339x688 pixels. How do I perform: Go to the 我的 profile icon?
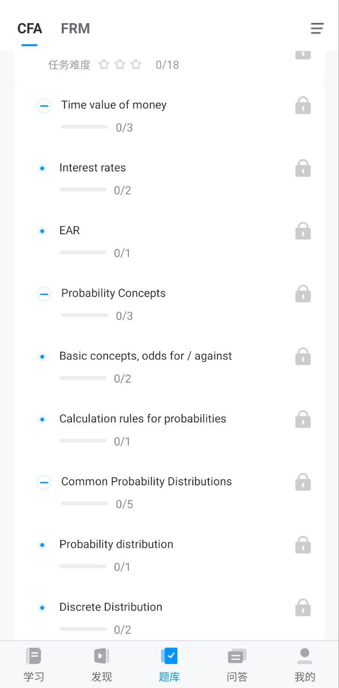click(305, 656)
